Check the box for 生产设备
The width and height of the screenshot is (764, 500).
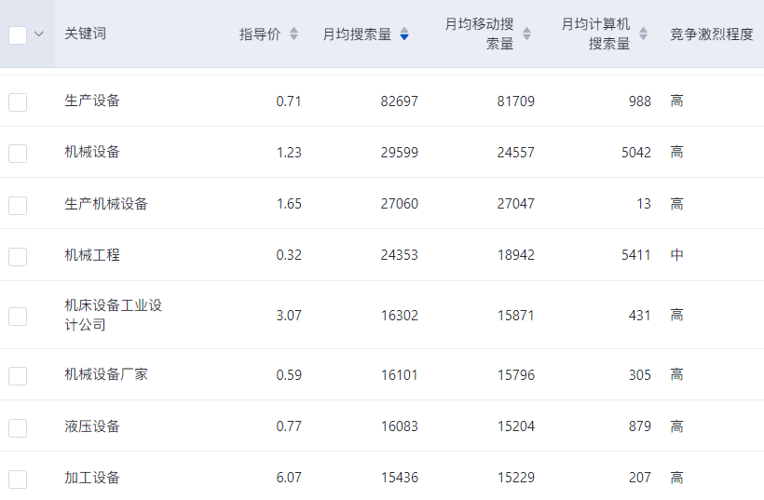click(18, 101)
